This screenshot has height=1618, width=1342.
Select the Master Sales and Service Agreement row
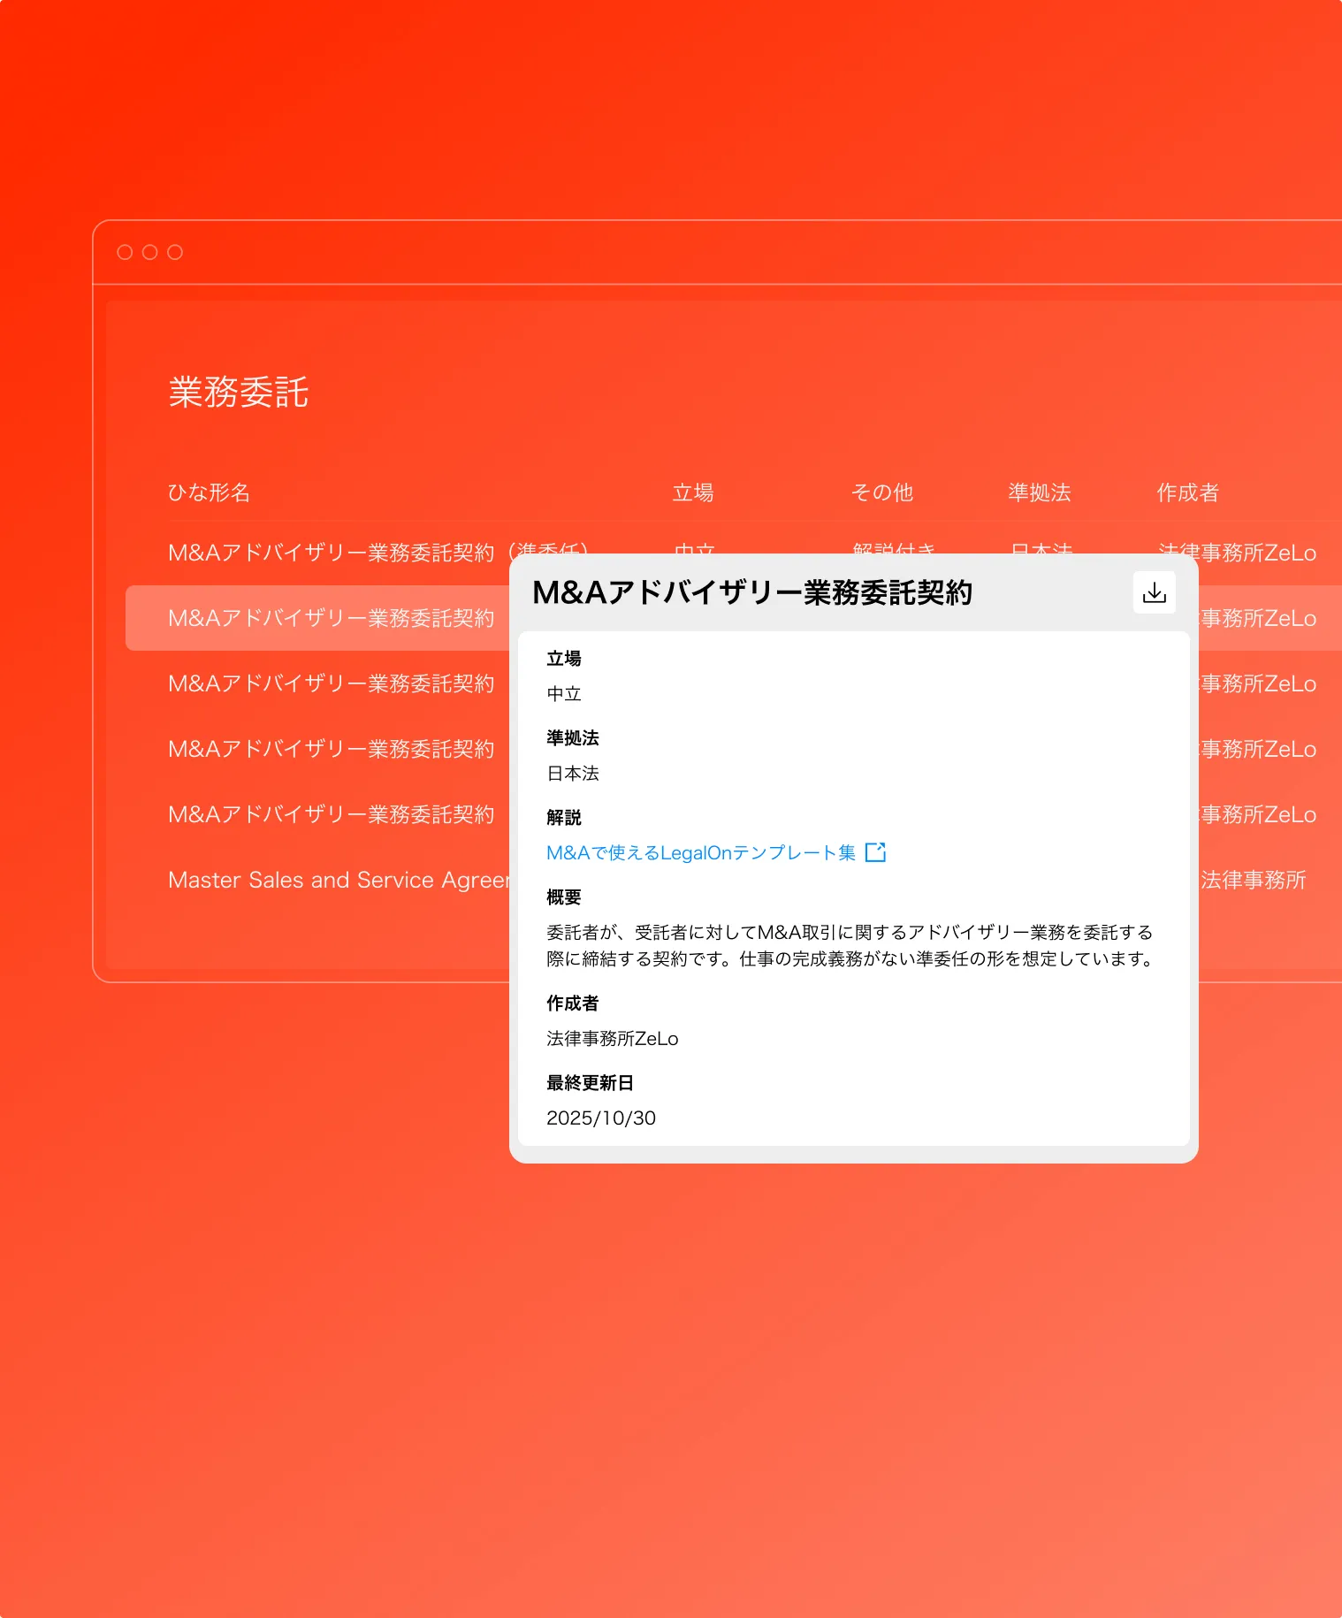coord(339,880)
